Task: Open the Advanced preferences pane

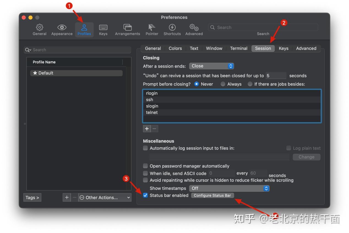Action: click(x=194, y=29)
